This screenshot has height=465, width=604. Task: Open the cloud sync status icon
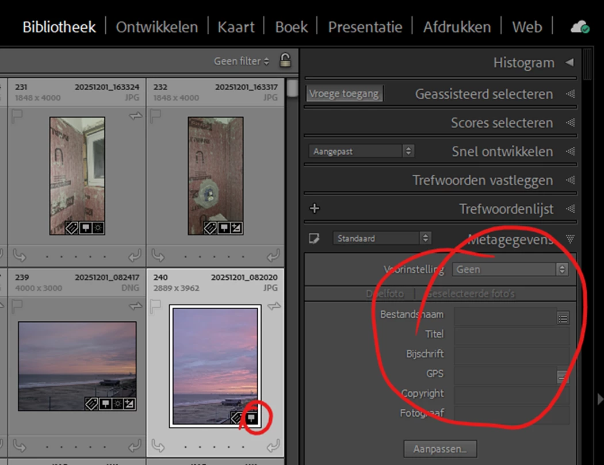580,27
